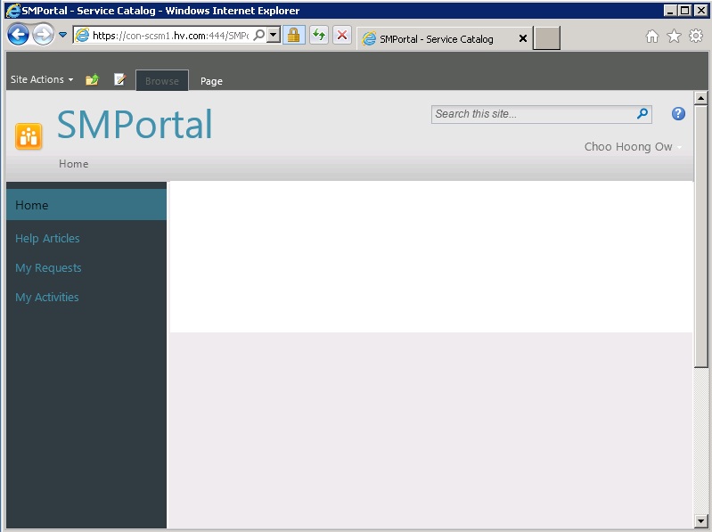712x532 pixels.
Task: Select Home in the left navigation
Action: tap(86, 205)
